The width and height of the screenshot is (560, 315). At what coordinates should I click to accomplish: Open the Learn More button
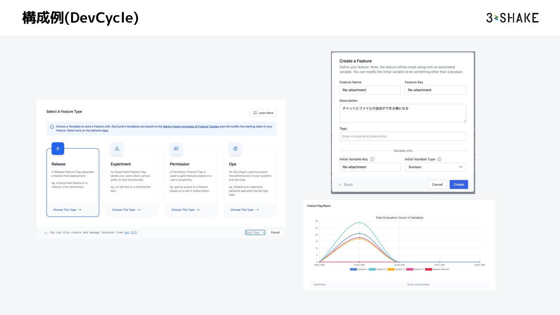pyautogui.click(x=263, y=113)
